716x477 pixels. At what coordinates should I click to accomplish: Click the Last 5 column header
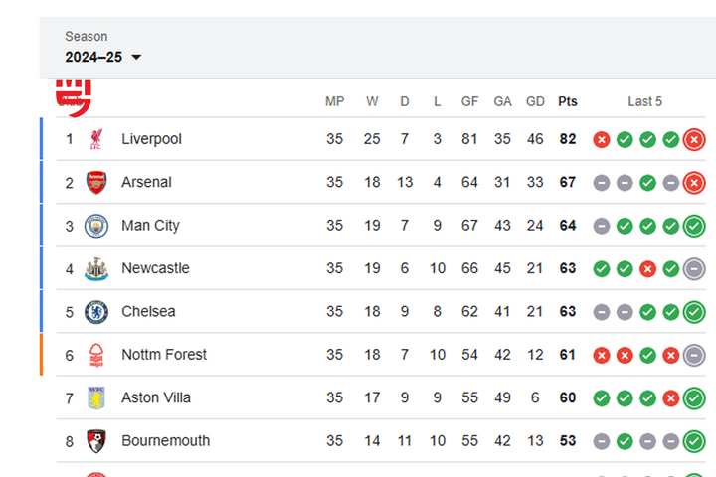(644, 101)
